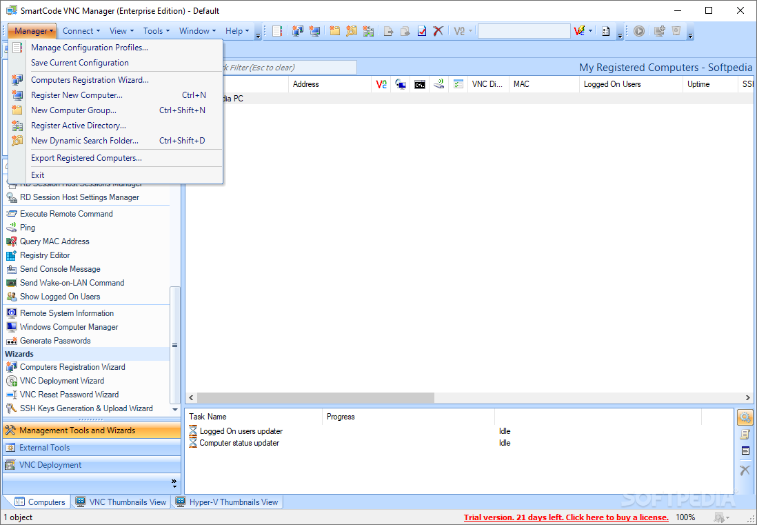757x525 pixels.
Task: Switch to VNC Thumbnails View tab
Action: point(121,502)
